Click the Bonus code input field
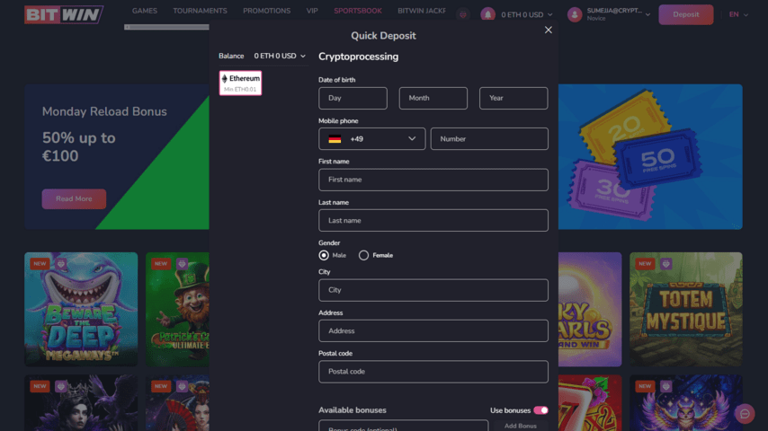The image size is (768, 431). [x=403, y=426]
